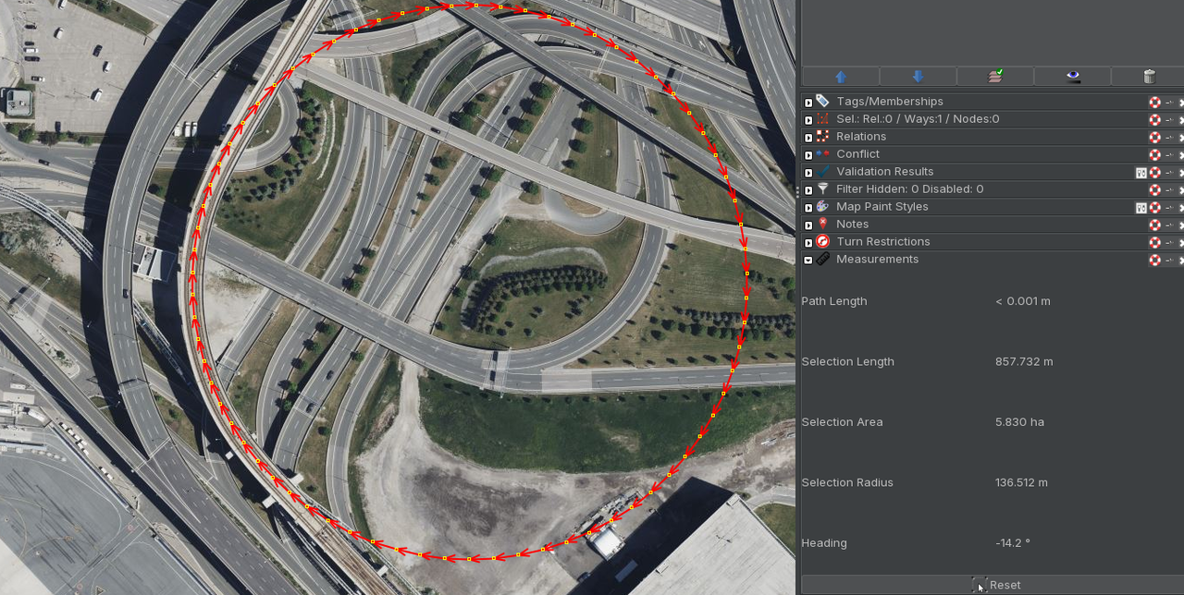Screen dimensions: 1184x595
Task: Collapse the Measurements panel
Action: point(808,260)
